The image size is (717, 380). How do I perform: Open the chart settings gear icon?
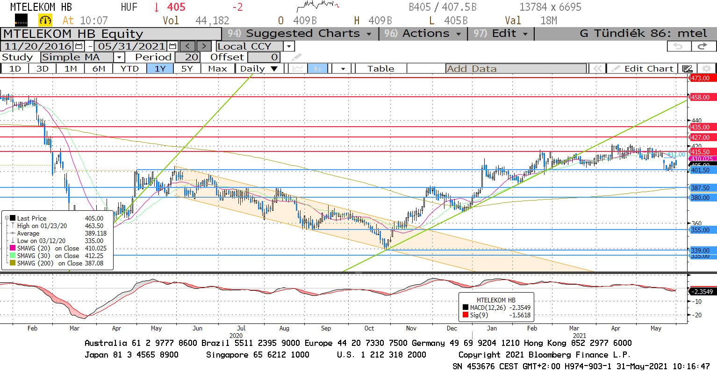[707, 69]
